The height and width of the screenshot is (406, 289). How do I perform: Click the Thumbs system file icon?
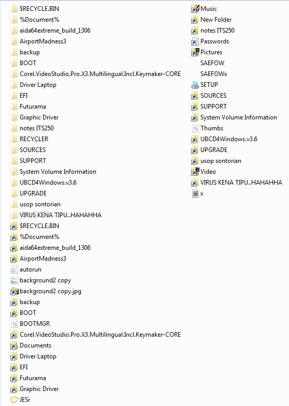click(x=195, y=128)
